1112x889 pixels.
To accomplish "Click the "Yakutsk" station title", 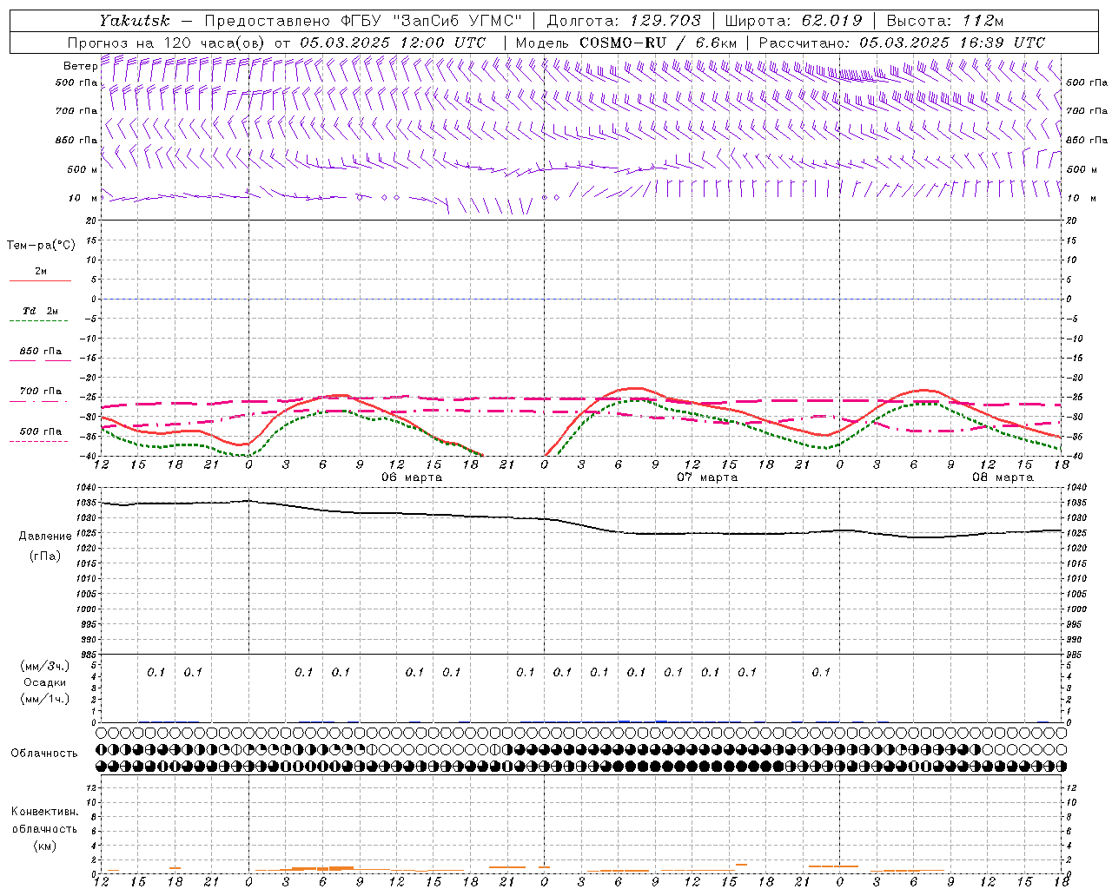I will pyautogui.click(x=134, y=21).
